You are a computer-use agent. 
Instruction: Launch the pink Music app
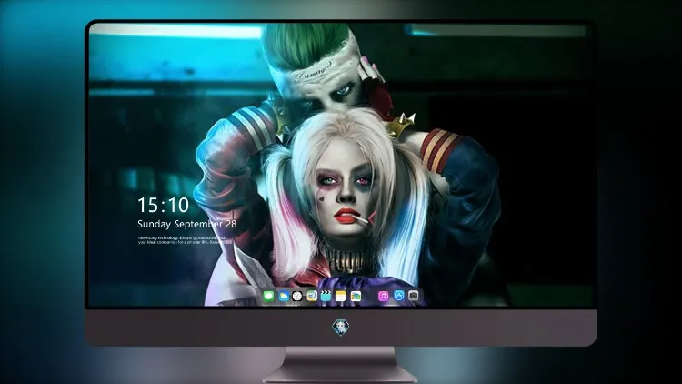tap(383, 297)
